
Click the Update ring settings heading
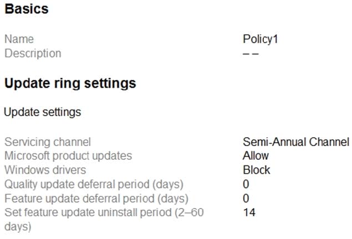(70, 84)
